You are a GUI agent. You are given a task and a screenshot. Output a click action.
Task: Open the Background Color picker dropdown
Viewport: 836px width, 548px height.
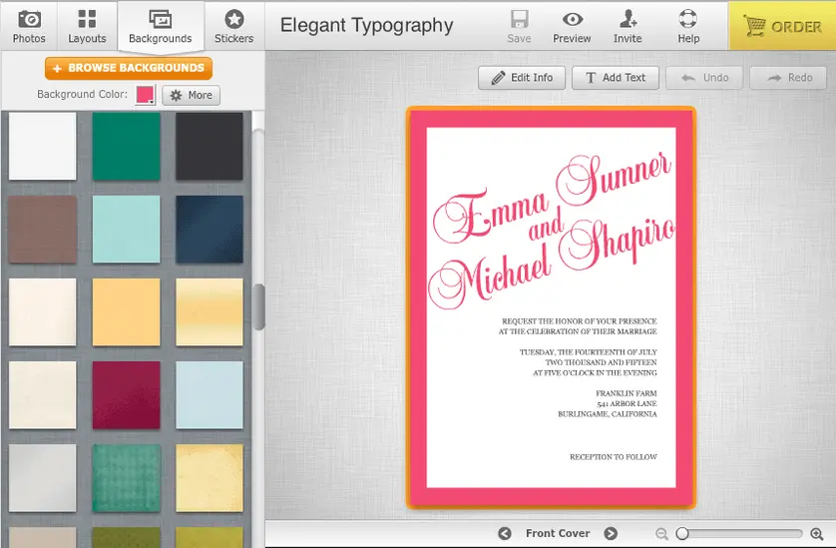tap(145, 95)
